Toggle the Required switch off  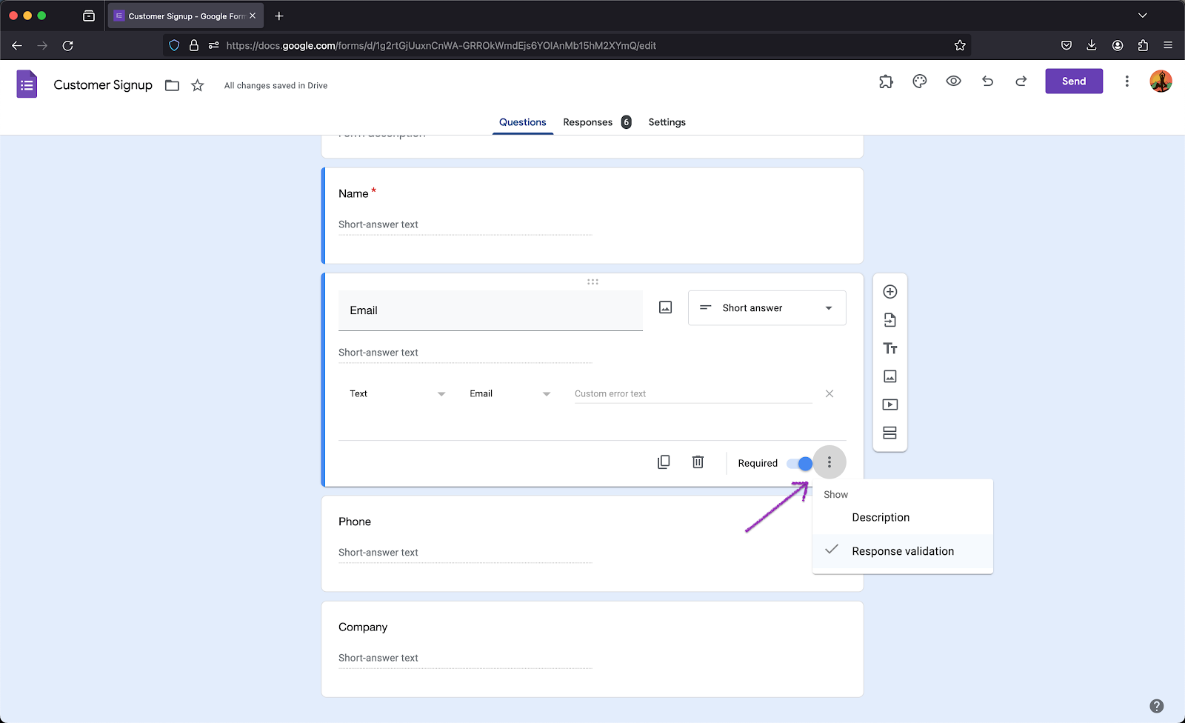tap(800, 464)
